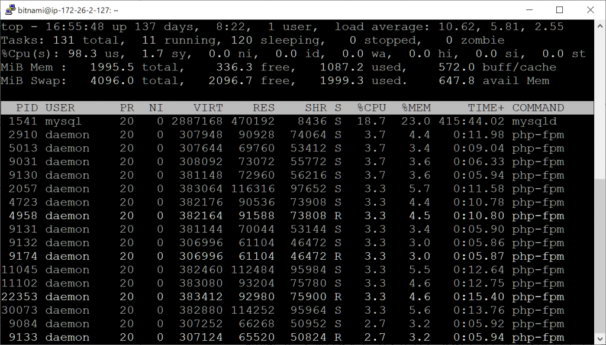
Task: Click '572.0 buff/cache' value
Action: [x=497, y=67]
